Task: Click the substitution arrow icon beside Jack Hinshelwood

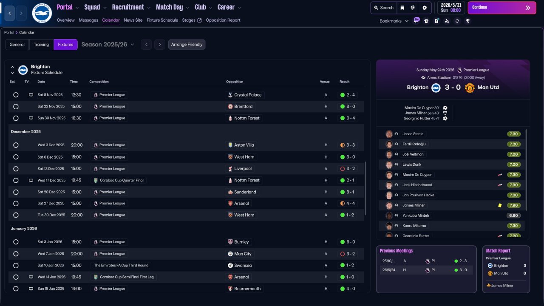Action: tap(500, 185)
